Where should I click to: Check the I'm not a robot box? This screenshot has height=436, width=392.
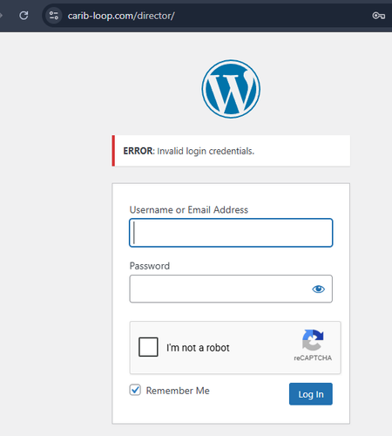pyautogui.click(x=148, y=347)
